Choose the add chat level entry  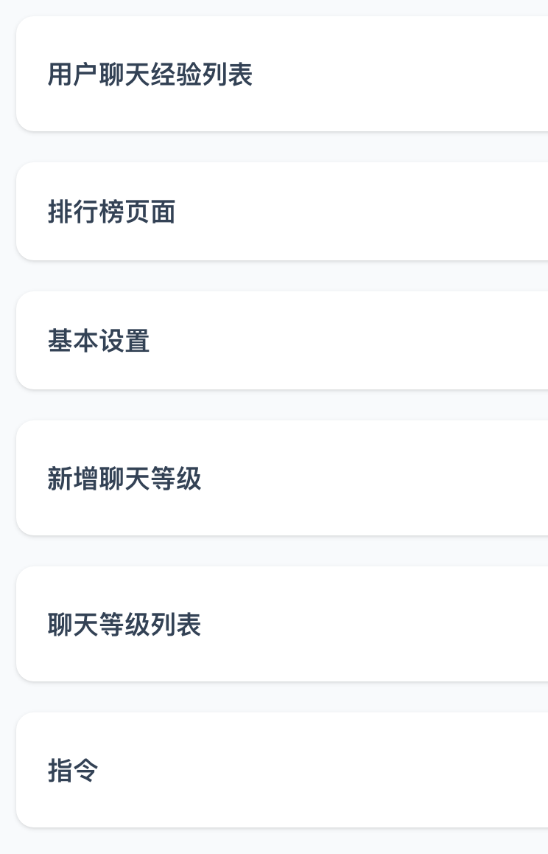[x=124, y=479]
